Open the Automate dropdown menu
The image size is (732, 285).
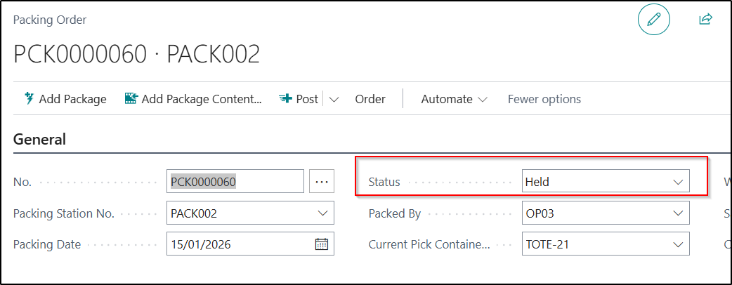tap(454, 99)
